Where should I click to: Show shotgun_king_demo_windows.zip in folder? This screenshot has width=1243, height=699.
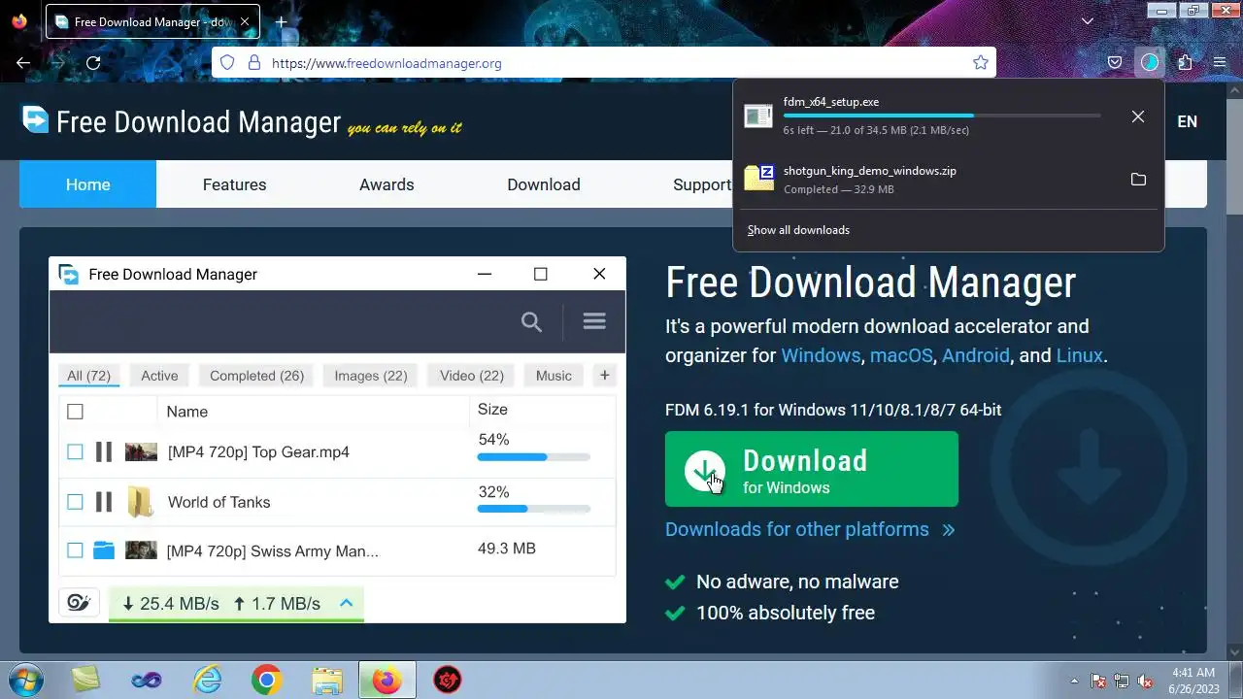[1138, 179]
